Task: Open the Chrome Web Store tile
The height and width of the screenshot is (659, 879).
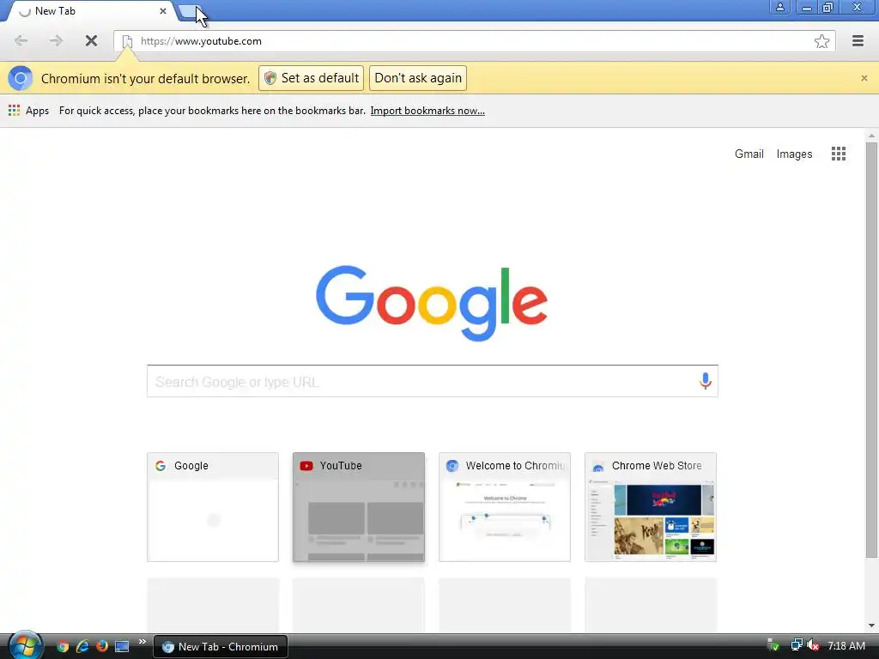Action: (651, 507)
